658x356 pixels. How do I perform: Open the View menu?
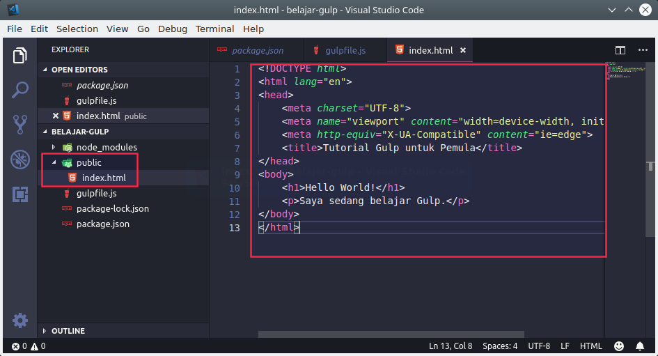click(x=117, y=29)
